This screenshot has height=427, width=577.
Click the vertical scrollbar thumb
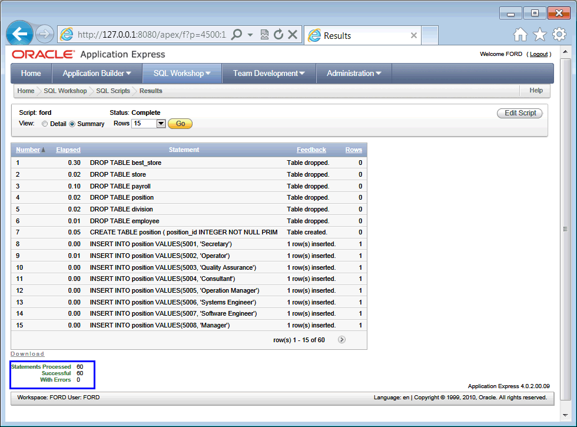click(565, 229)
